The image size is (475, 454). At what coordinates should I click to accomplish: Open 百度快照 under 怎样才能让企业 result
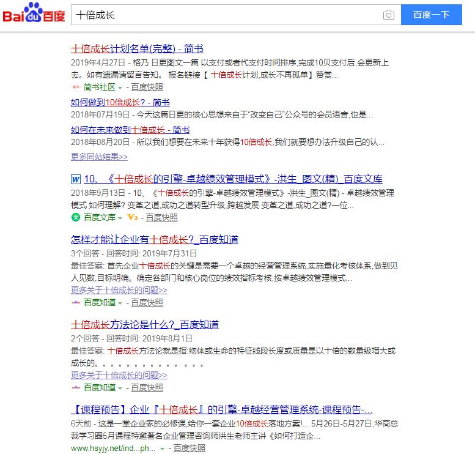click(147, 302)
